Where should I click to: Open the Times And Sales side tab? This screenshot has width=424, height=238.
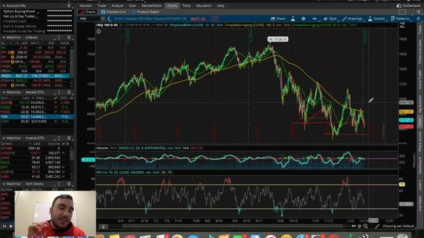(420, 52)
